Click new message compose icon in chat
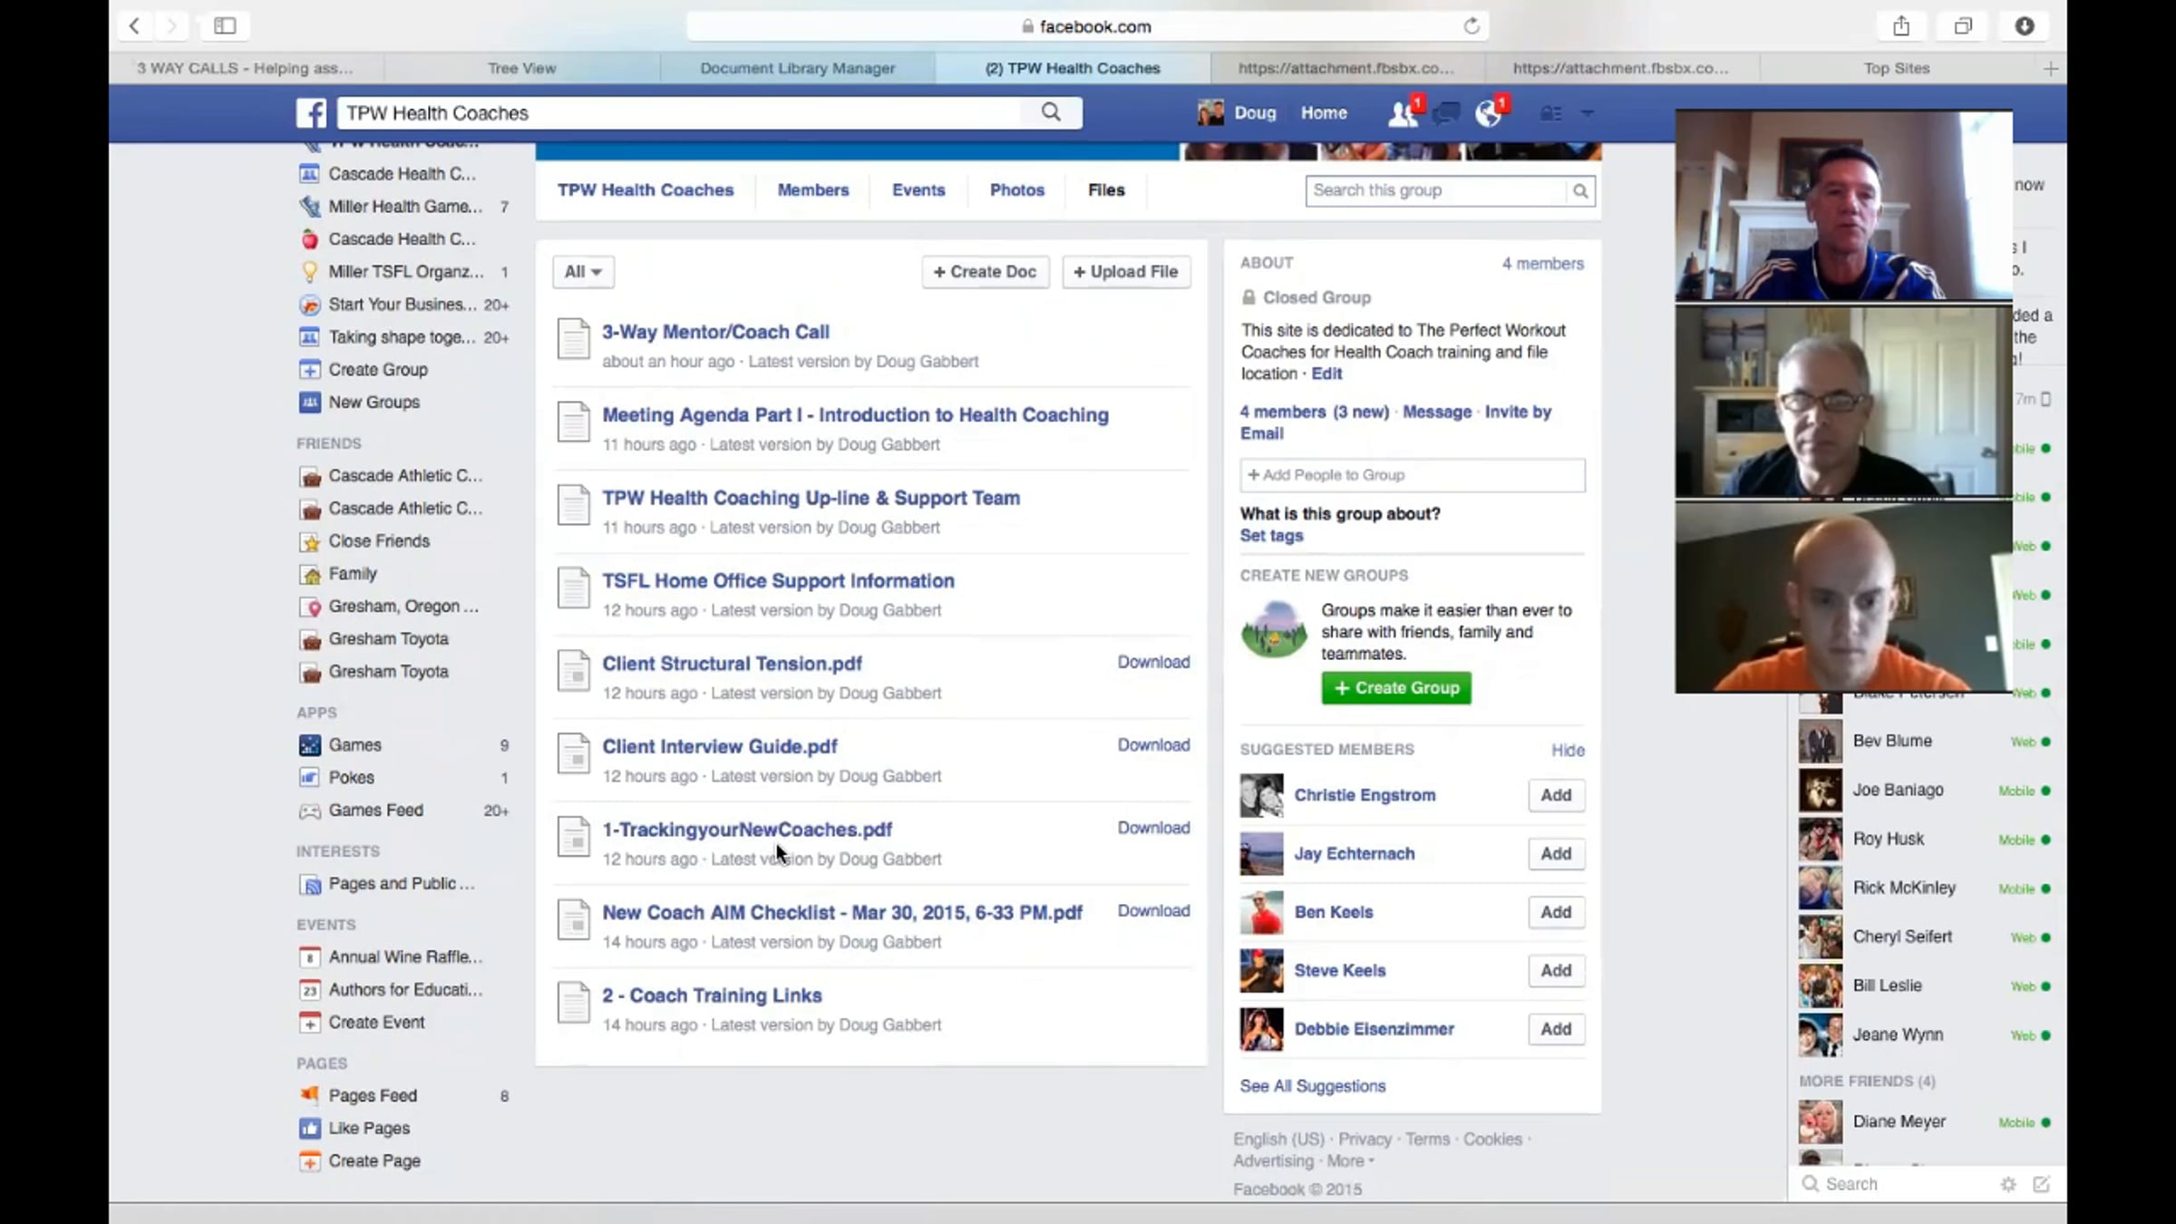 pos(2041,1184)
